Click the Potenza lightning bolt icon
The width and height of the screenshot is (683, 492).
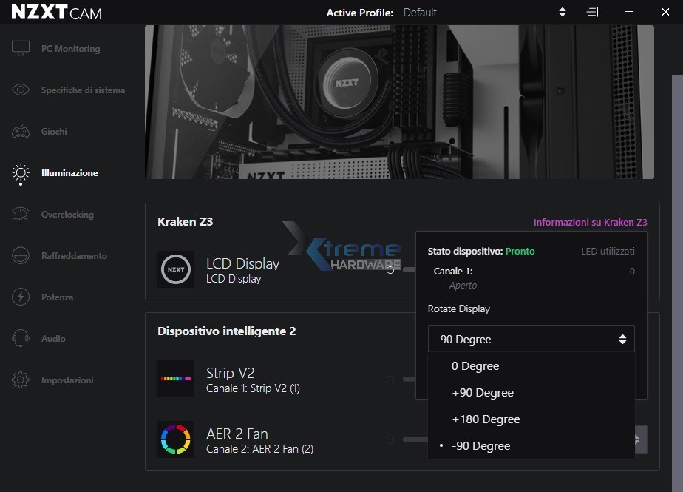click(21, 297)
